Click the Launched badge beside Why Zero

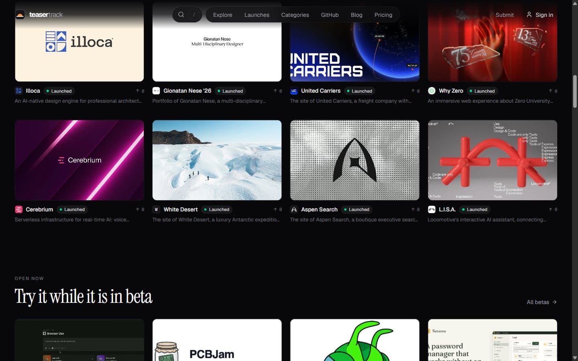[482, 91]
